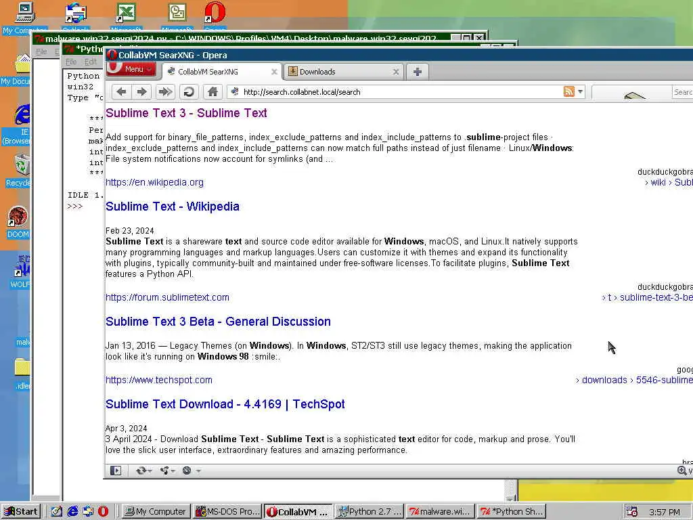The height and width of the screenshot is (520, 693).
Task: Switch to My Computer taskbar button
Action: click(x=156, y=512)
